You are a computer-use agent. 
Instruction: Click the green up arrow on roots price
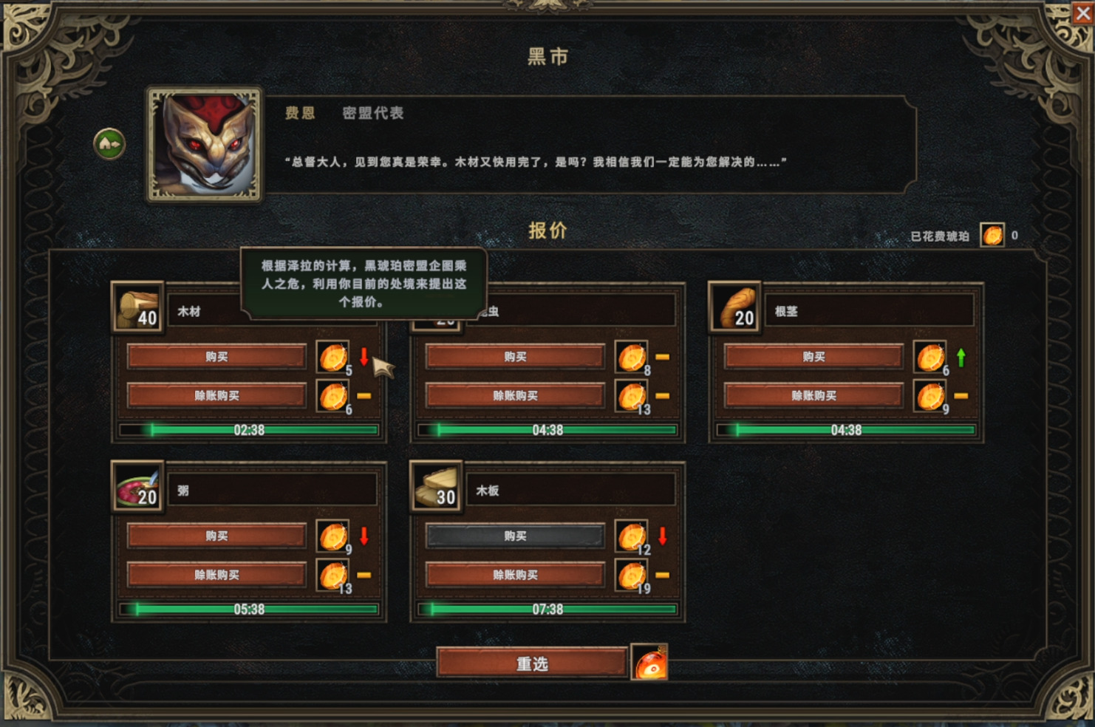pyautogui.click(x=961, y=358)
